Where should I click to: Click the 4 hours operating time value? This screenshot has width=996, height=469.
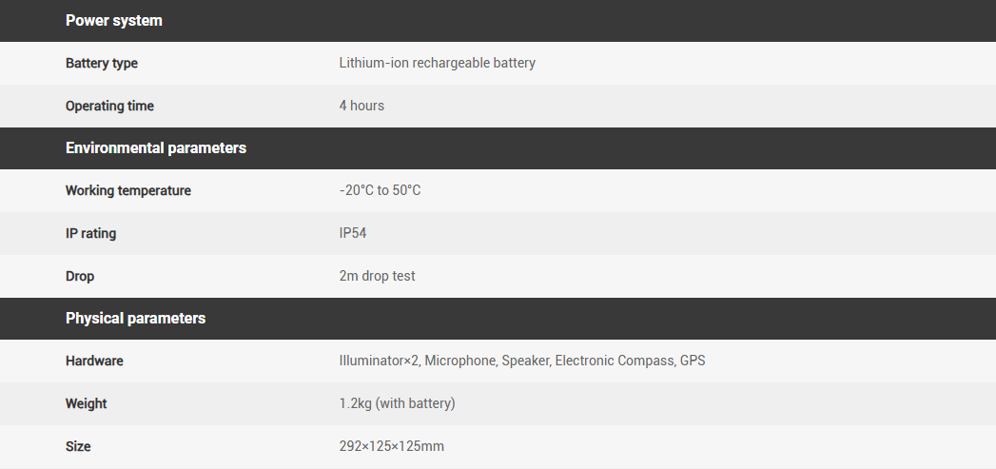(x=361, y=107)
